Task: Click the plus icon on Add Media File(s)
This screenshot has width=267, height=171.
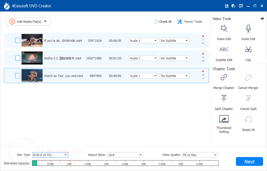Action: [12, 21]
